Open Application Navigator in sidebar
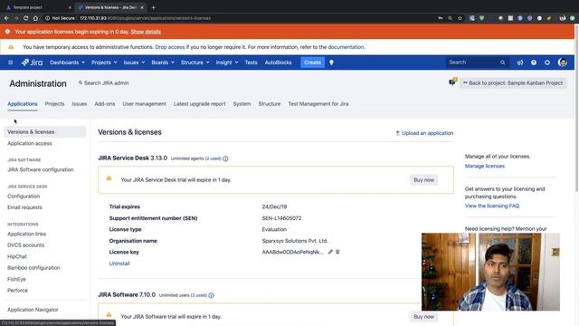The width and height of the screenshot is (579, 326). point(33,310)
